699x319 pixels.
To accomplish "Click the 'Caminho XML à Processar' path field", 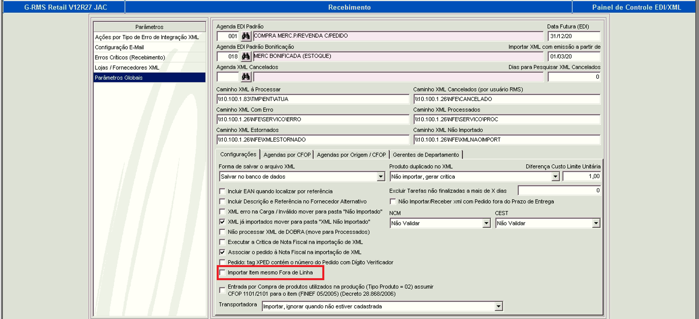I will [313, 99].
